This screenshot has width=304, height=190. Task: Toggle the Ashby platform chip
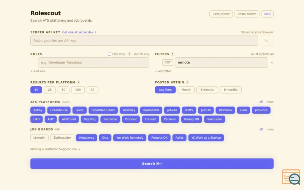(38, 110)
